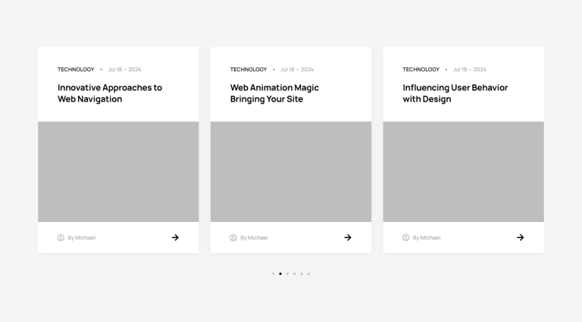Click the active second carousel pagination dot
The height and width of the screenshot is (322, 582).
280,274
